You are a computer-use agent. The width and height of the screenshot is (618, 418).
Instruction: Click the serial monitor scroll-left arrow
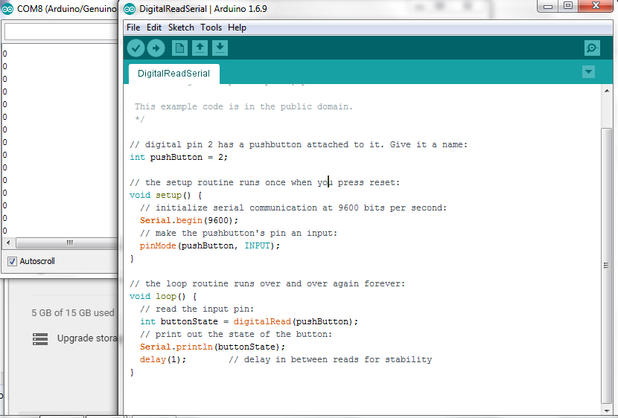pos(8,243)
